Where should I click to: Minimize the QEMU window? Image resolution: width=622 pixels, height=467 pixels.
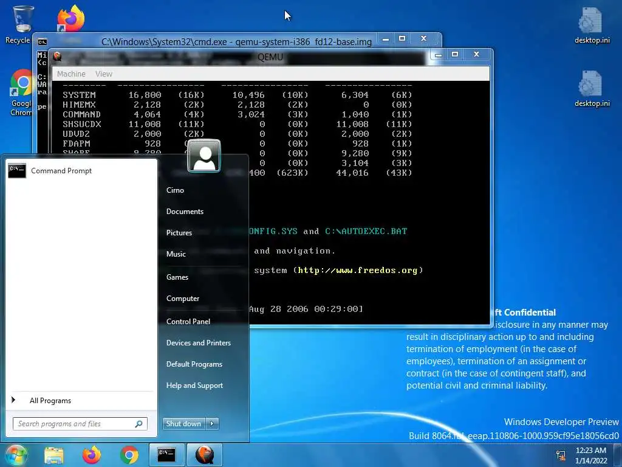click(439, 54)
